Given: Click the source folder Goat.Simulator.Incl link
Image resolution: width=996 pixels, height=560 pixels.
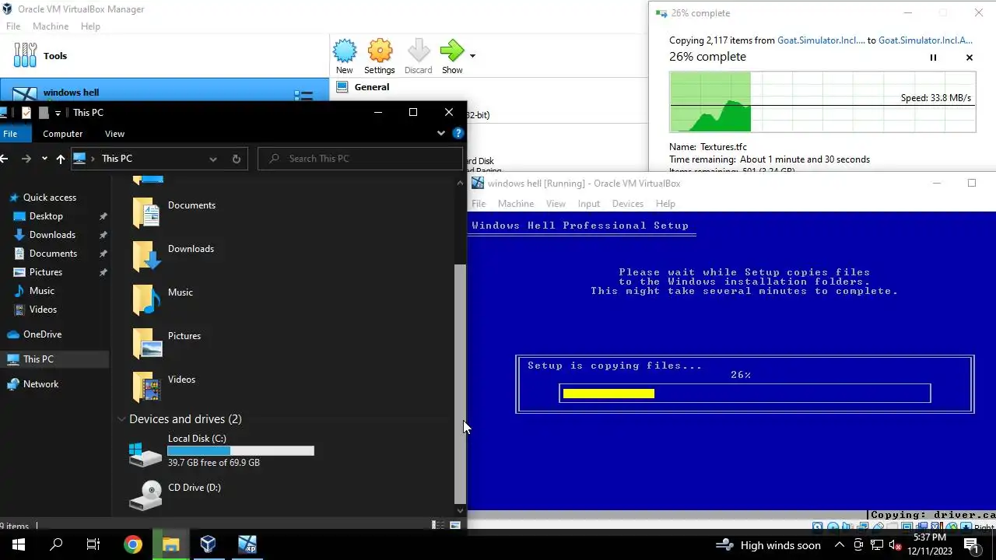Looking at the screenshot, I should point(821,40).
